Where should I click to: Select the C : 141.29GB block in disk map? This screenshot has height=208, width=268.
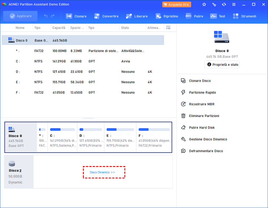(63, 137)
